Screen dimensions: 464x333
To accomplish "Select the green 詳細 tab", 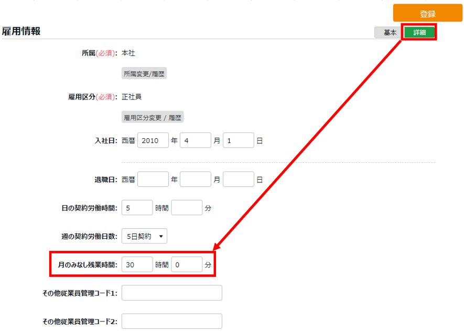I will point(419,32).
